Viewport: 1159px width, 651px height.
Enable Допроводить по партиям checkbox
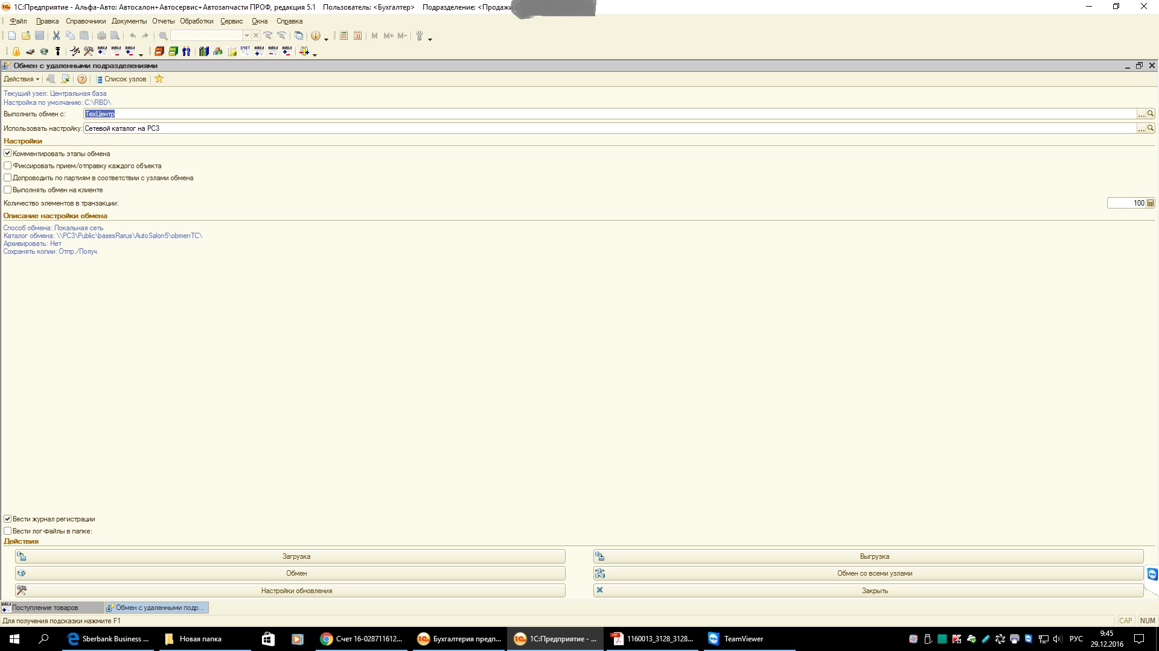tap(8, 178)
